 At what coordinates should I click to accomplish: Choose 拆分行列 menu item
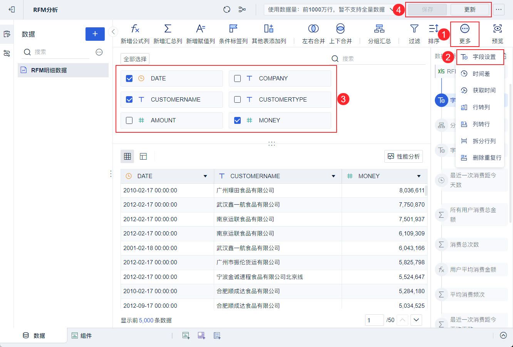coord(480,141)
